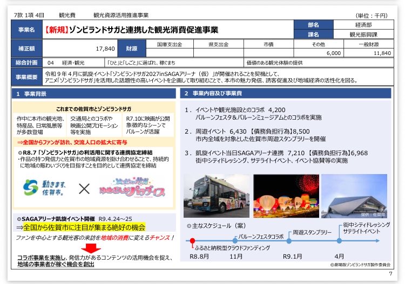Select the 04 経済・観光 cell
Viewport: 405px width, 284px height.
(x=73, y=63)
